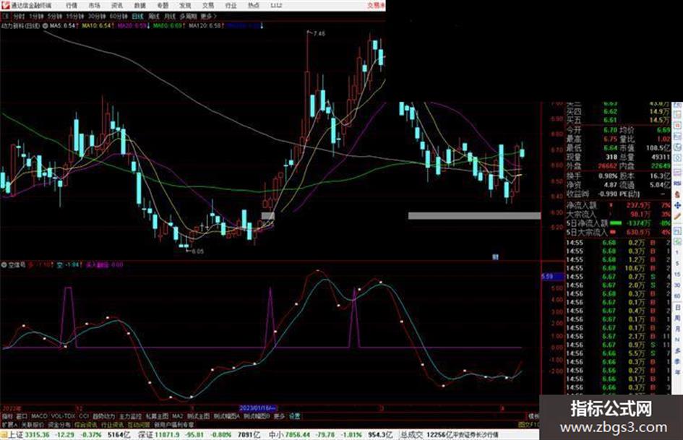
Task: Click the MA5 moving average label
Action: (64, 26)
